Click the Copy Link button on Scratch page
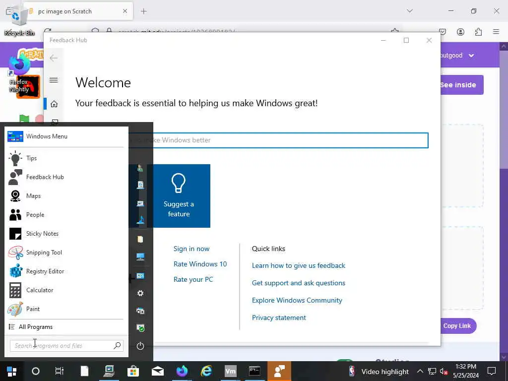Screen dimensions: 508x381 click(458, 326)
